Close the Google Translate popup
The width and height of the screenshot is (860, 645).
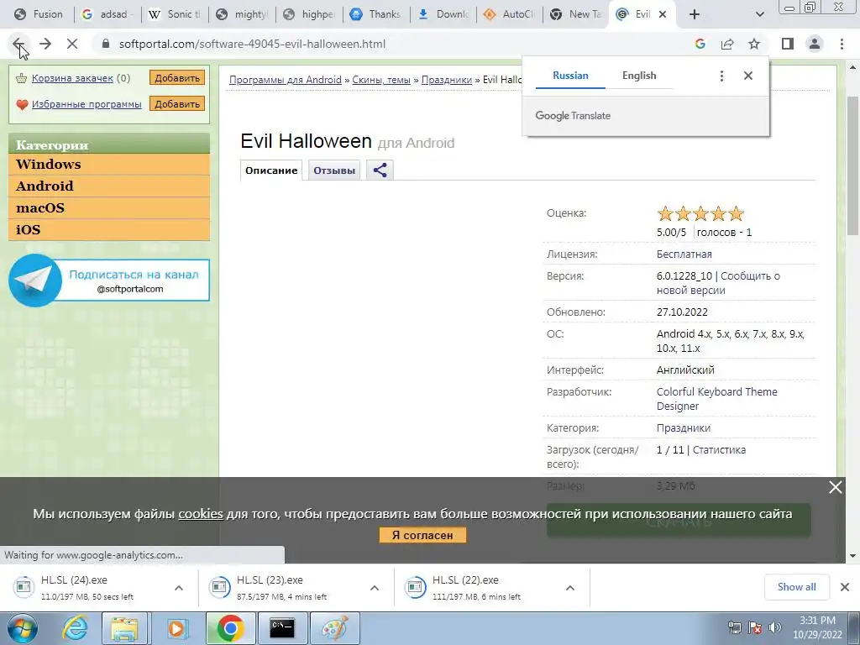[x=748, y=76]
